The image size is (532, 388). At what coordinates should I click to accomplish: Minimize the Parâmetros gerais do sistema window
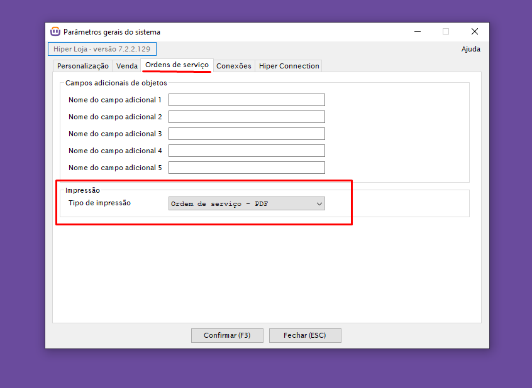click(418, 31)
